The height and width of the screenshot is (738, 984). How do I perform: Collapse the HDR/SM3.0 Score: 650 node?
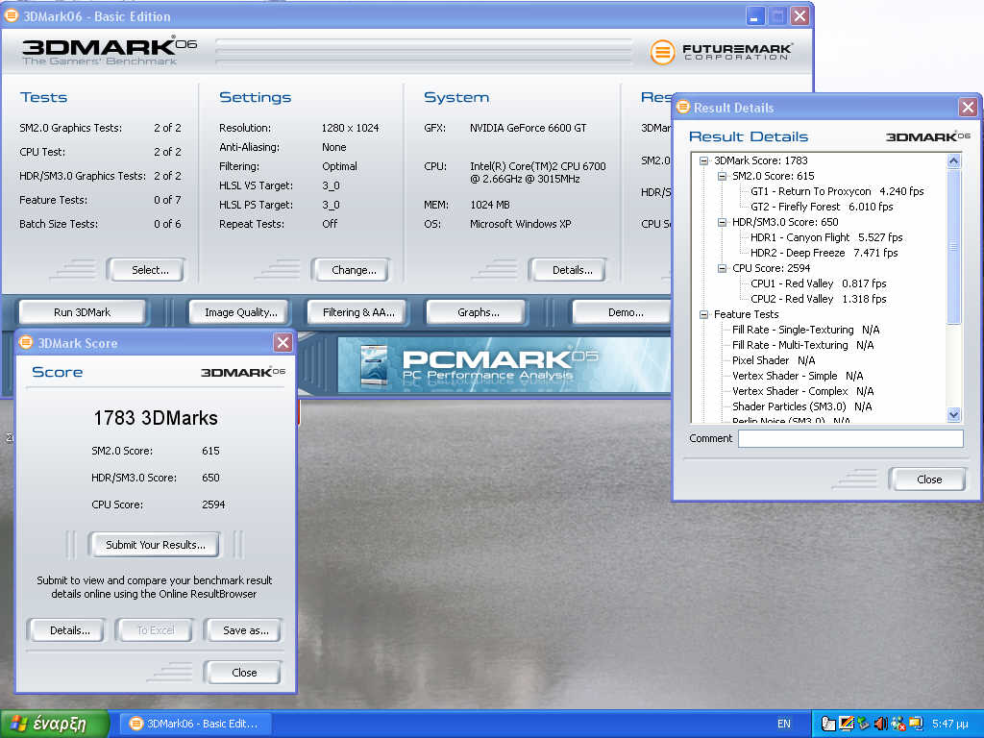[722, 222]
